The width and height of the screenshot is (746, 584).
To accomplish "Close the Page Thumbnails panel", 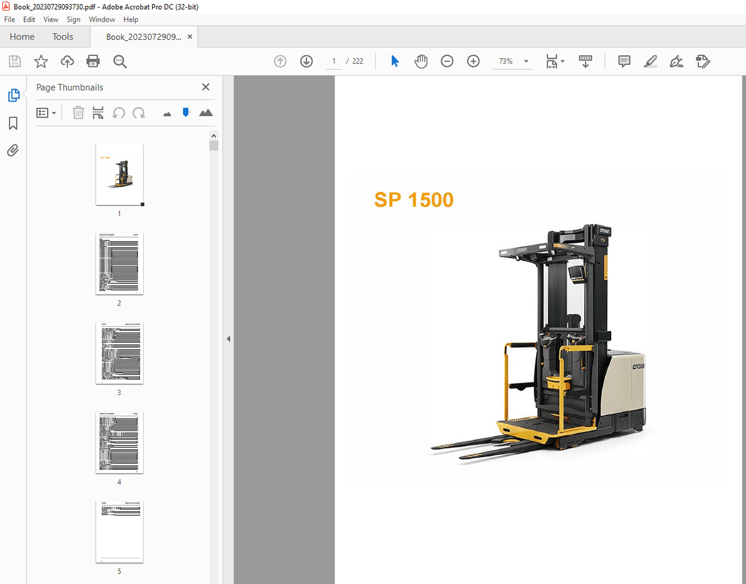I will tap(205, 87).
